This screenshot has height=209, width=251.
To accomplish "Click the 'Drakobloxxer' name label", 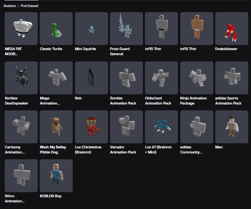I will pyautogui.click(x=226, y=49).
